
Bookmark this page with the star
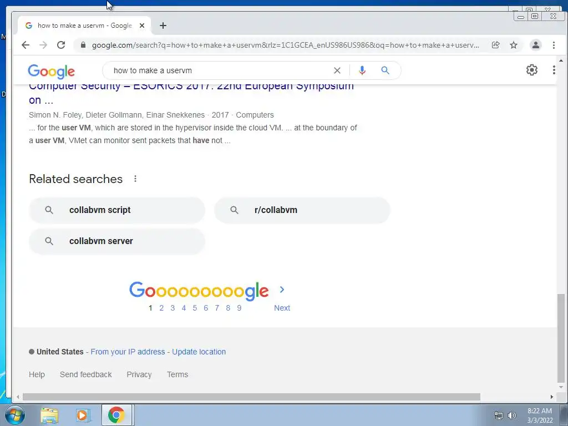tap(514, 45)
